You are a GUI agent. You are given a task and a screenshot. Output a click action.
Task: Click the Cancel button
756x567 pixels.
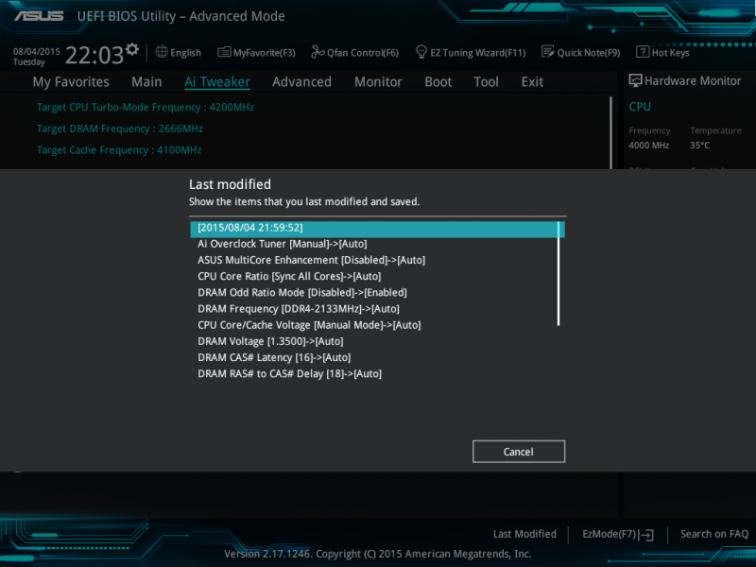[x=518, y=451]
